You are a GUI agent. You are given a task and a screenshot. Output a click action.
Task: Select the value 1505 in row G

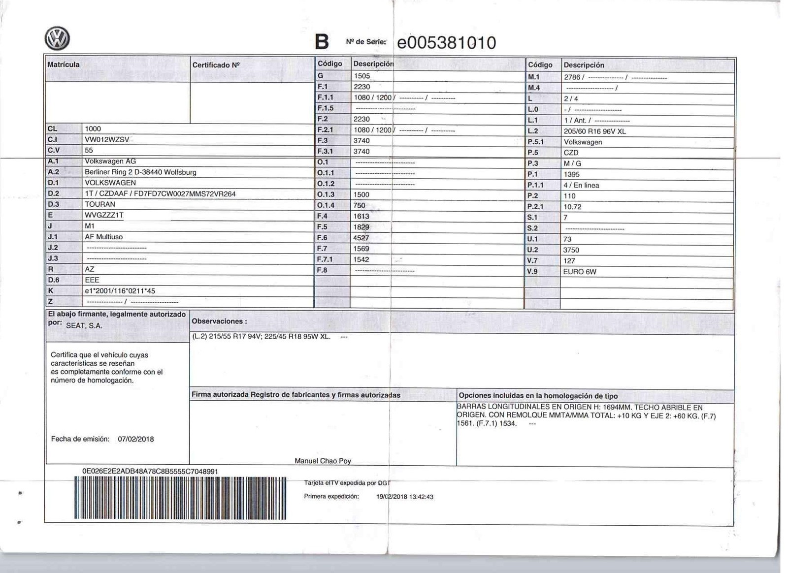(x=362, y=76)
